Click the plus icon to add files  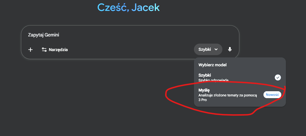click(30, 50)
